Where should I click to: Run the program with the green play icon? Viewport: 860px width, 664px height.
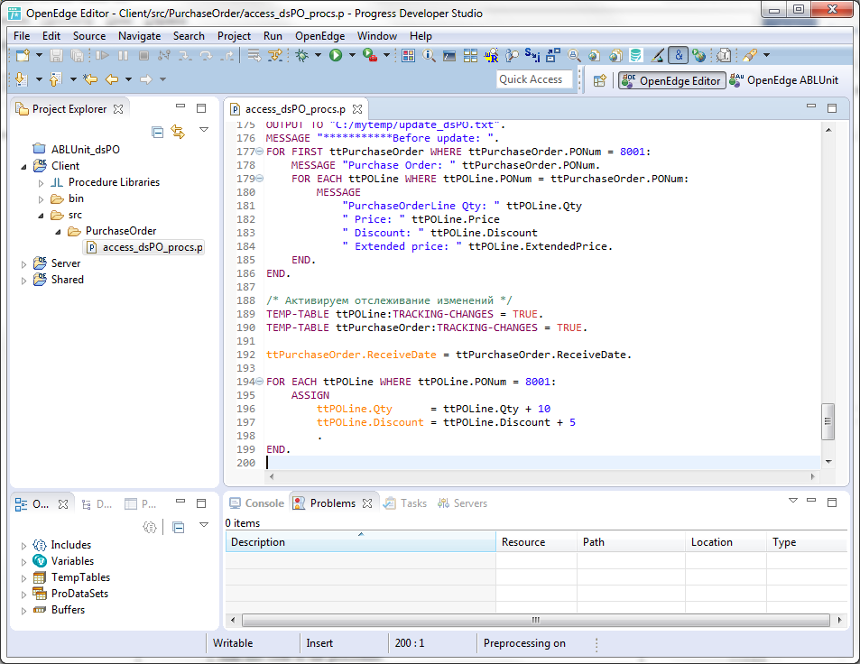point(336,55)
